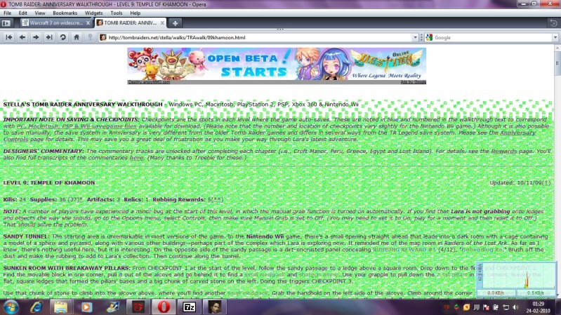Expand the search engine dropdown arrow
This screenshot has height=315, width=561.
point(555,38)
